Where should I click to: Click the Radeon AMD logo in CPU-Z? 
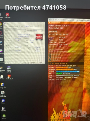[x=39, y=37]
